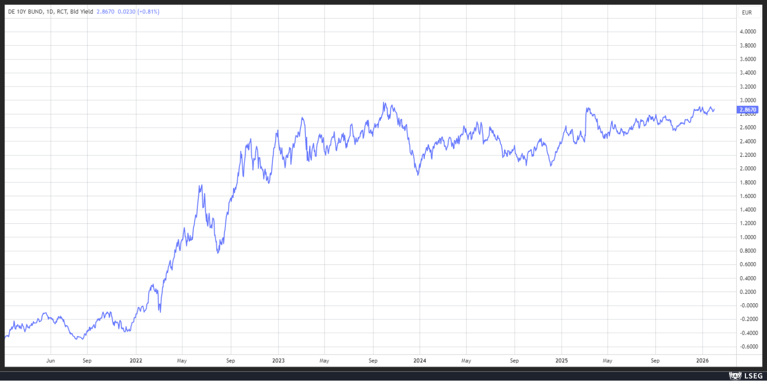
Task: Click the LSEG crest logo
Action: (x=735, y=376)
